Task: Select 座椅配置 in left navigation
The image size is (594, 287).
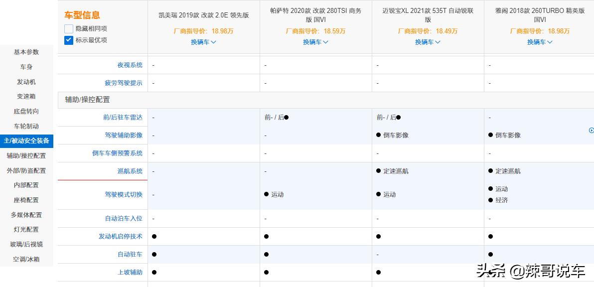Action: pos(26,200)
